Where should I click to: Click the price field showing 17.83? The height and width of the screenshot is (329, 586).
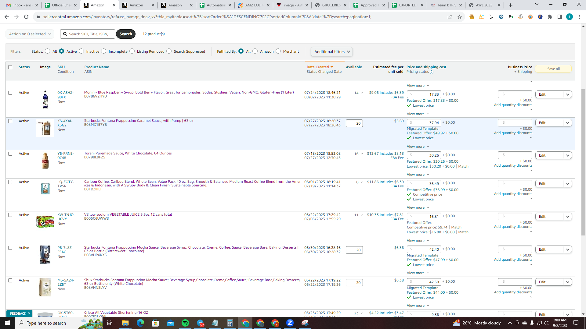coord(424,94)
